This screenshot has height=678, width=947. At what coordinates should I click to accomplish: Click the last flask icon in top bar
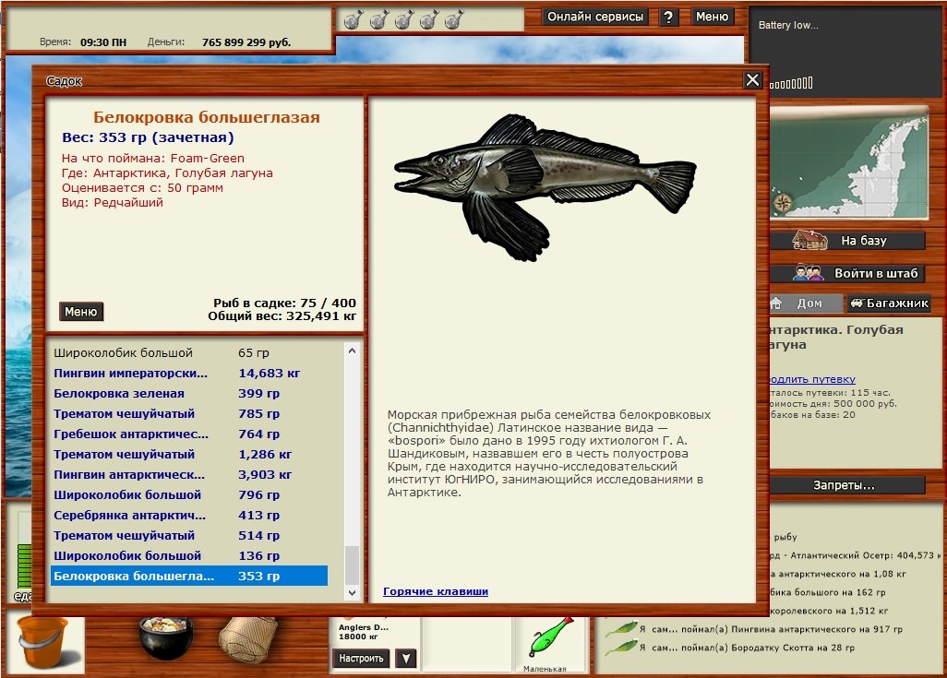click(453, 18)
